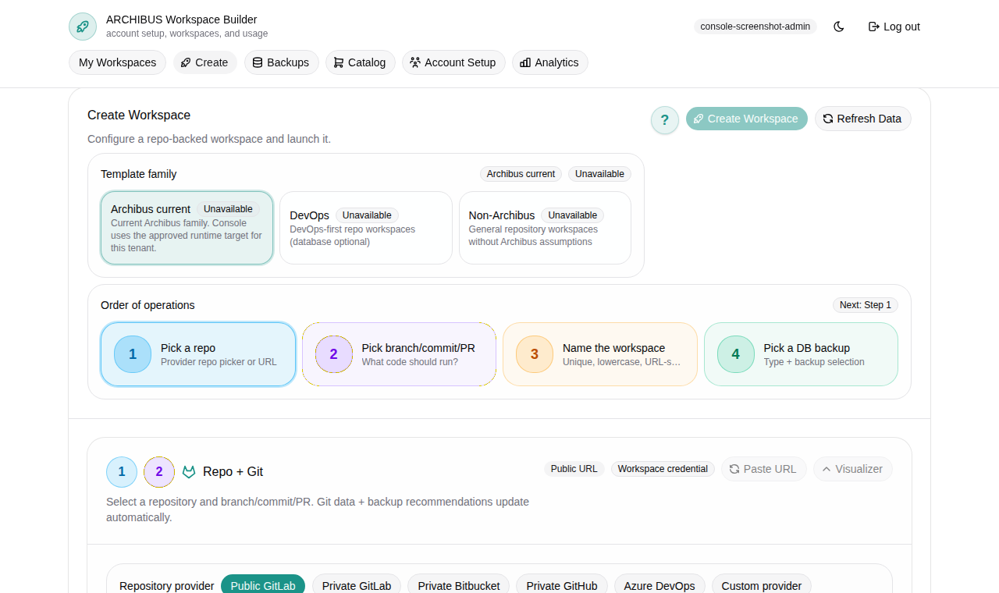Select the DevOps template family card
Screen dimensions: 999x593
pos(365,227)
